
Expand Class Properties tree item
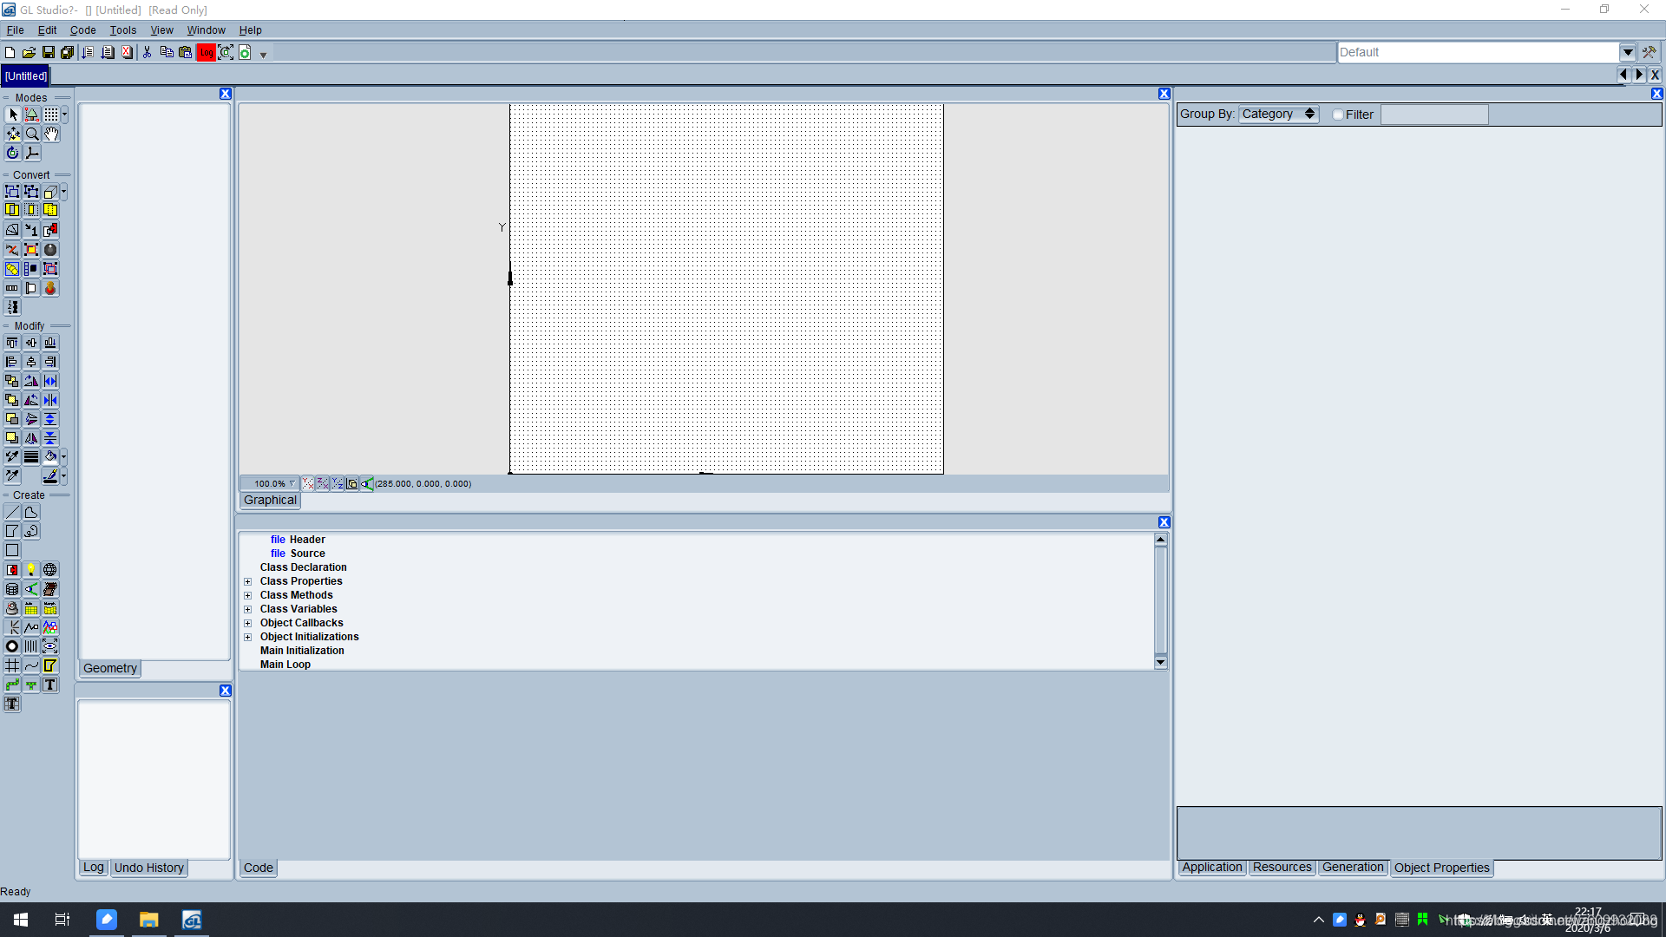point(247,581)
